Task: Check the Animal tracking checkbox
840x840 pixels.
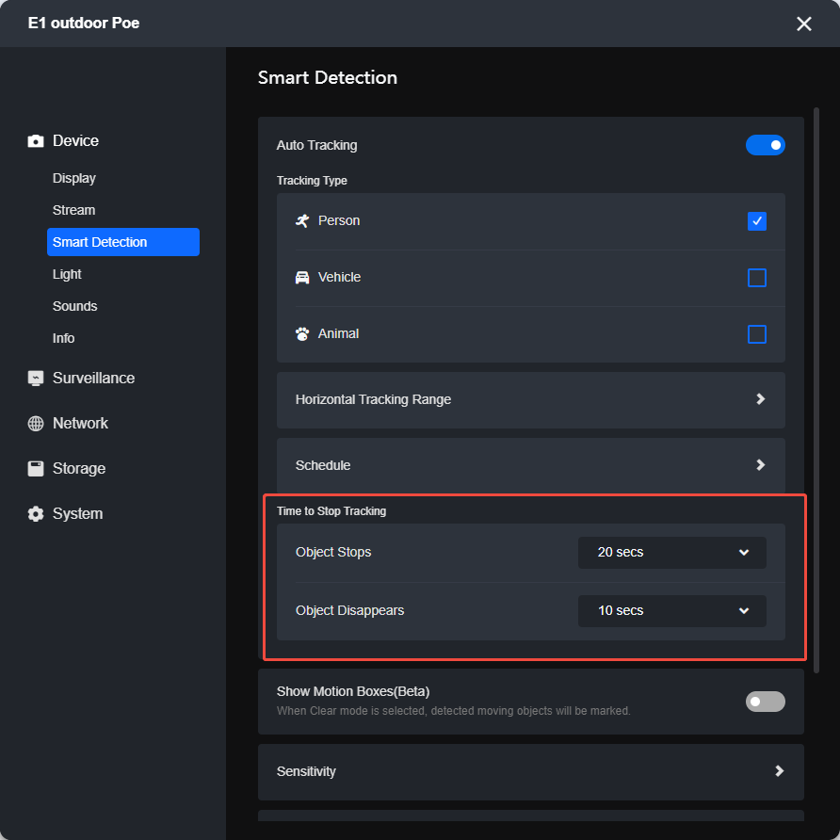Action: pos(756,334)
